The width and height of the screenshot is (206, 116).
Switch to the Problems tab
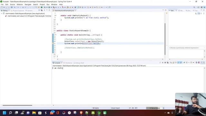pyautogui.click(x=68, y=63)
